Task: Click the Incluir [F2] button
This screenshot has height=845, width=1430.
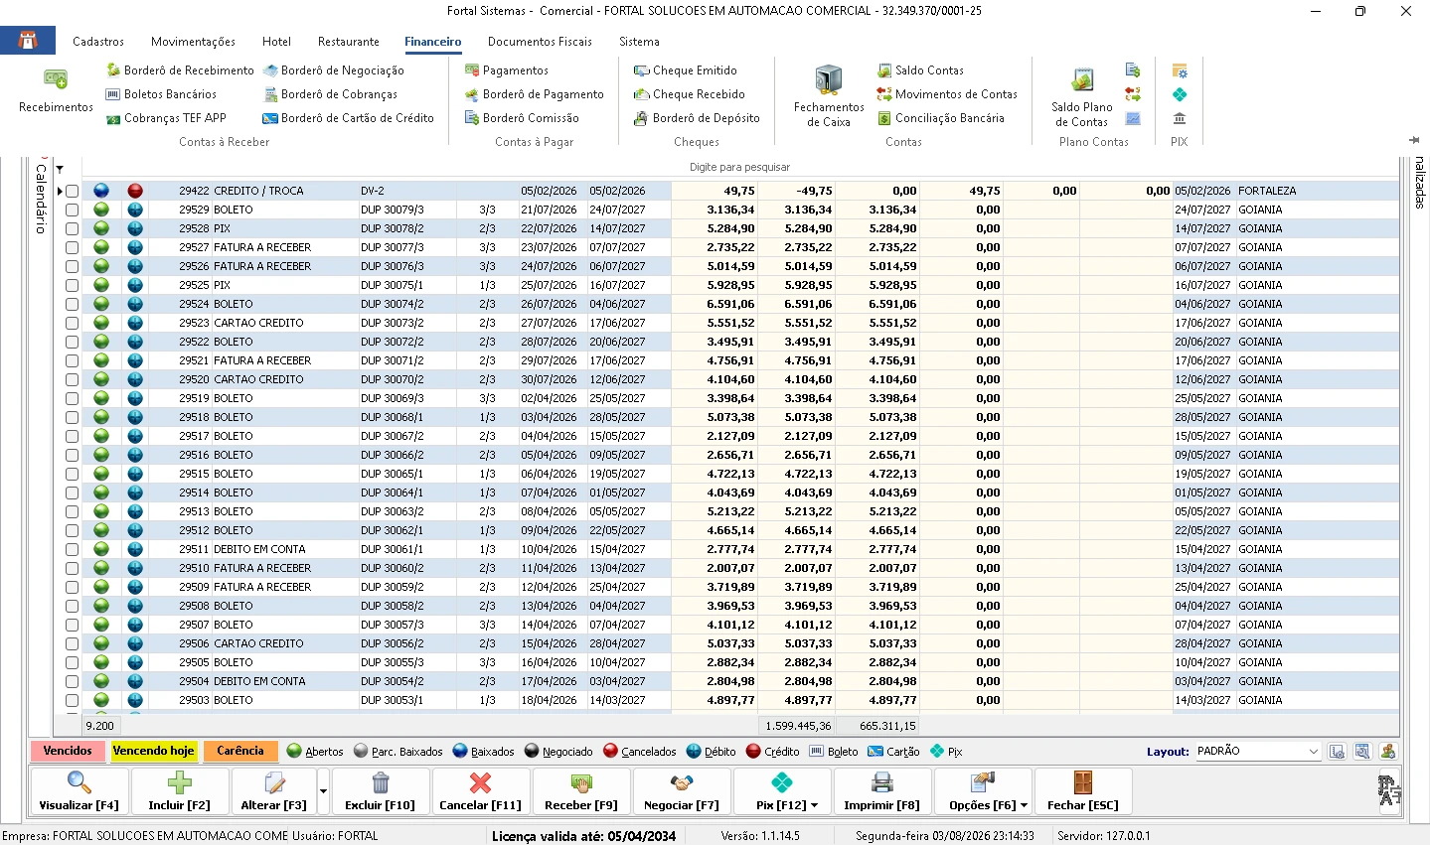Action: (x=179, y=791)
